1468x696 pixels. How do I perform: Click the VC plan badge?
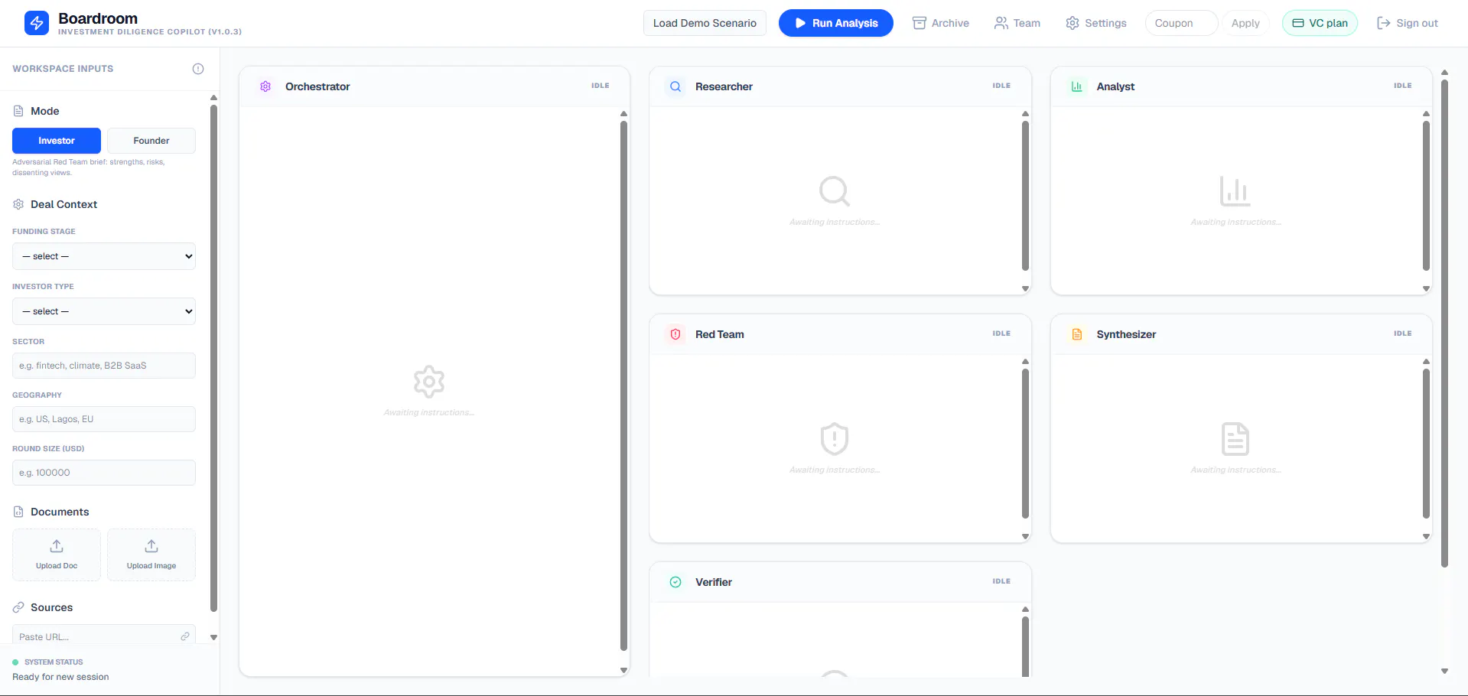pos(1320,23)
